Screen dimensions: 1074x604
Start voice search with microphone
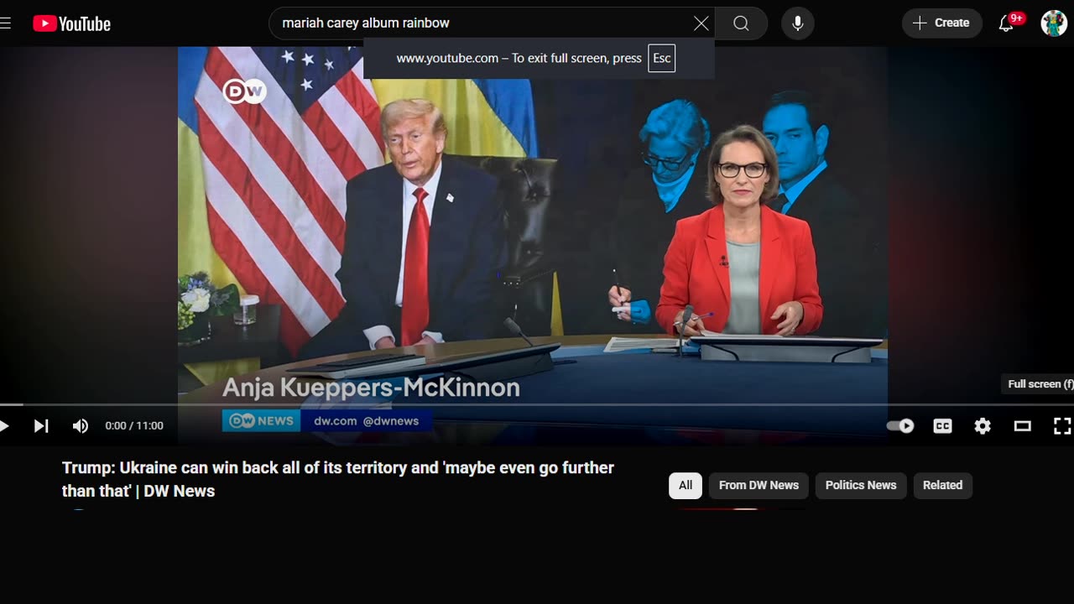coord(798,23)
